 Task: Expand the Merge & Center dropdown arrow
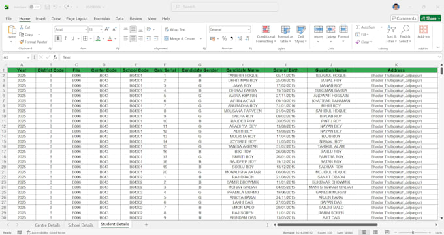point(200,38)
